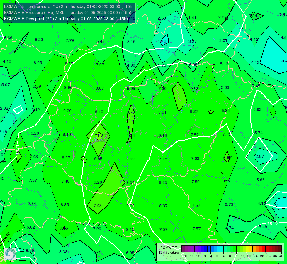
Task: Click the 1021 isobar label
Action: [x=18, y=150]
